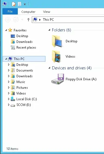
Task: Select Videos in the navigation tree
Action: pos(21,93)
